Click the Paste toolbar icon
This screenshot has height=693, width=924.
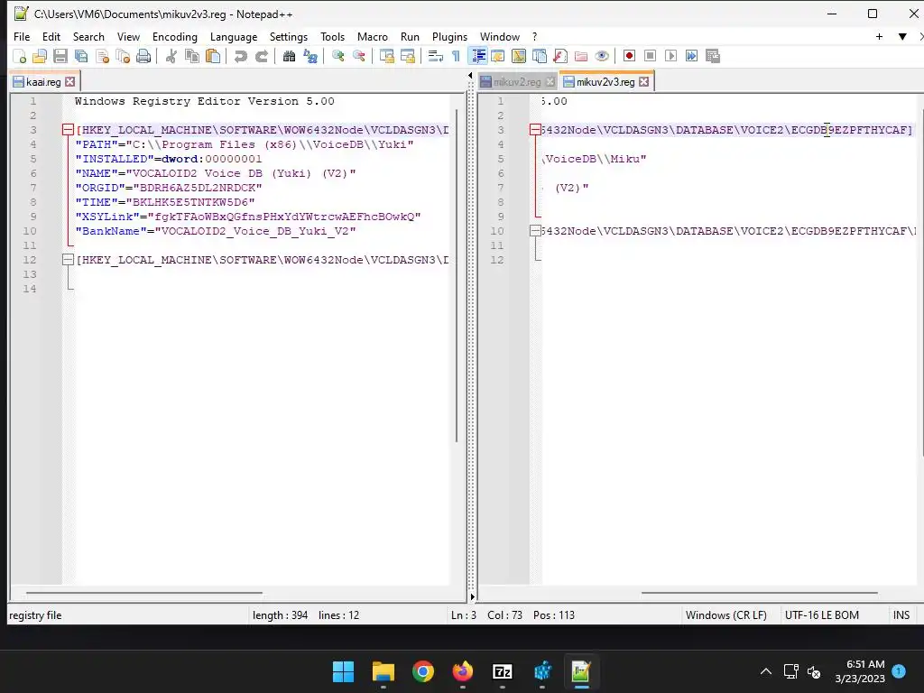(x=213, y=56)
